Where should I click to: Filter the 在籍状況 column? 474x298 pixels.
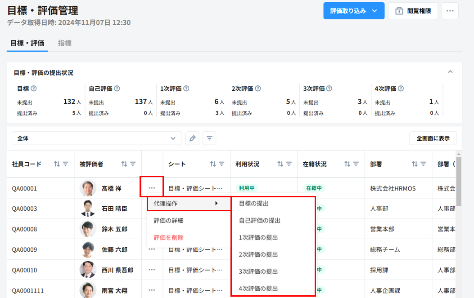[356, 164]
